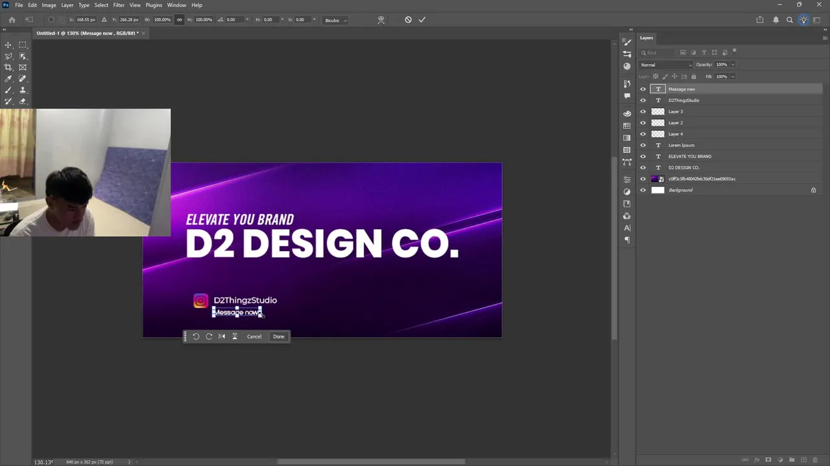Select the Eyedropper tool
The image size is (830, 466).
(8, 79)
